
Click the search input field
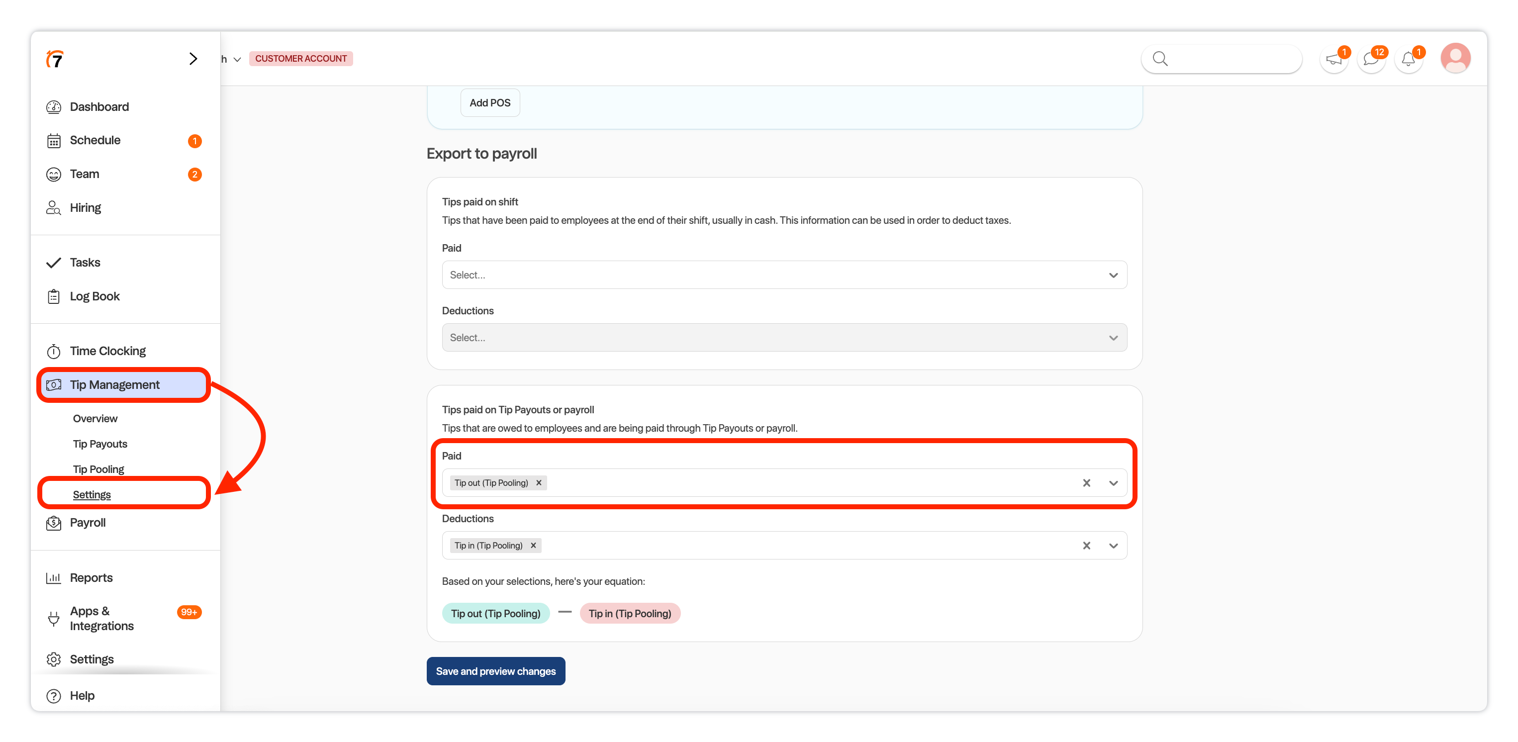pyautogui.click(x=1232, y=59)
